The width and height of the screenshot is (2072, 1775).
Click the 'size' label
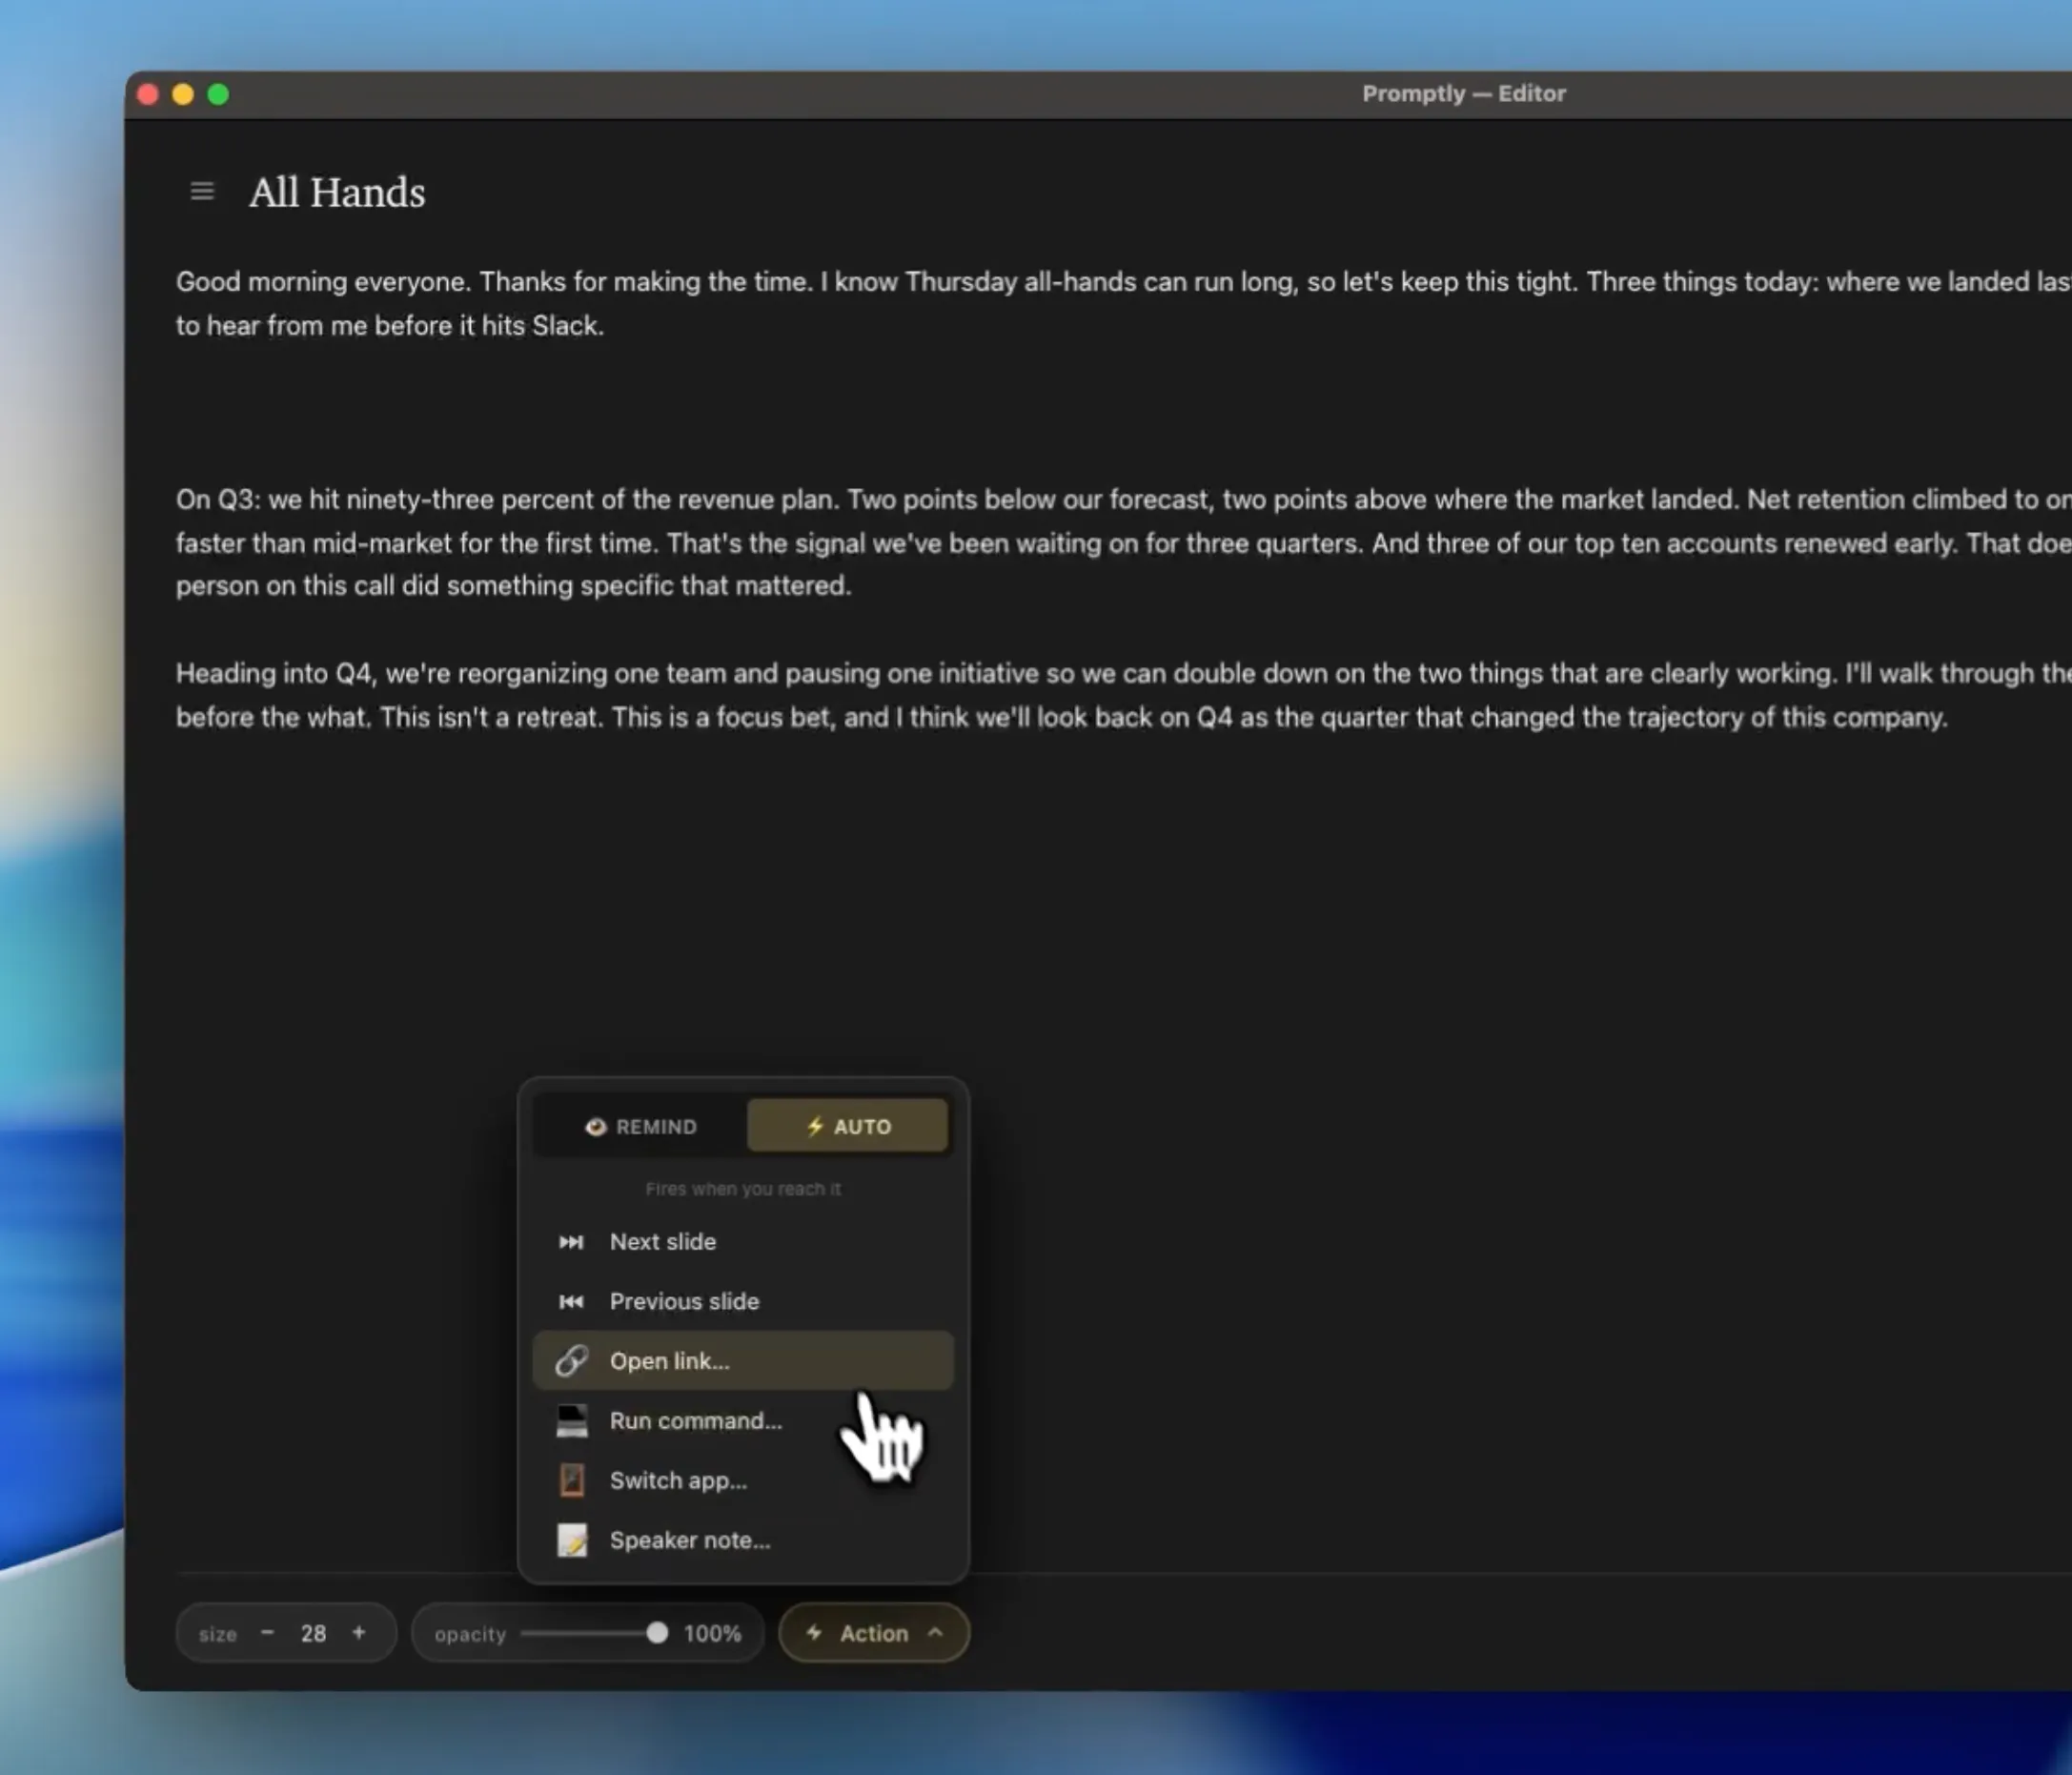[218, 1634]
